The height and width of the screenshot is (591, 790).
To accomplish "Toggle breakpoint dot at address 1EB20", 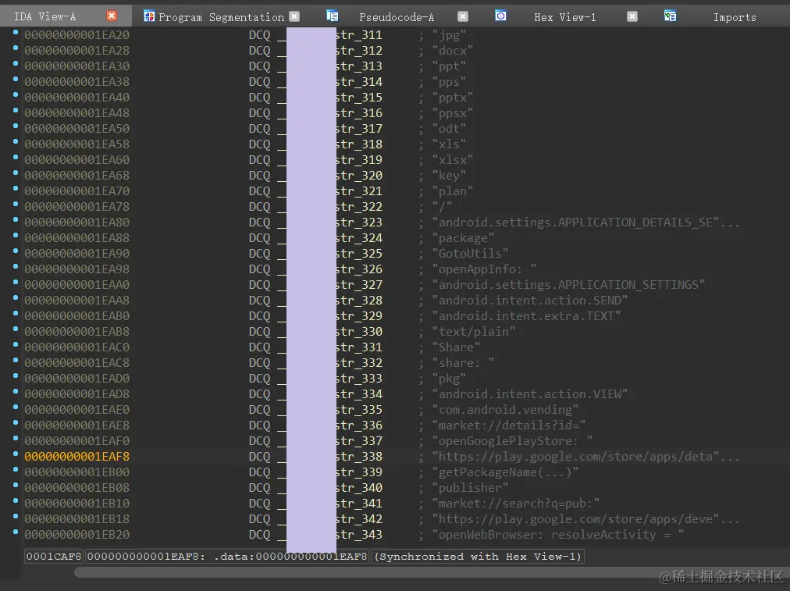I will [16, 532].
